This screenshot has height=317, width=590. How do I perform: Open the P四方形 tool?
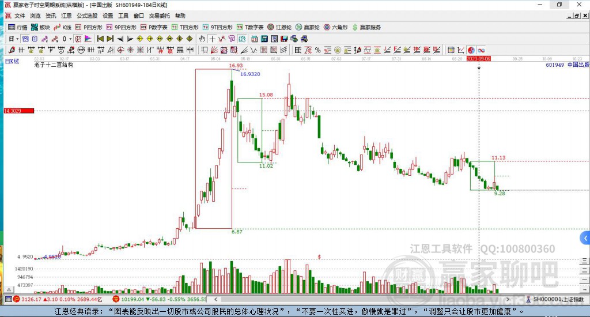pyautogui.click(x=89, y=27)
